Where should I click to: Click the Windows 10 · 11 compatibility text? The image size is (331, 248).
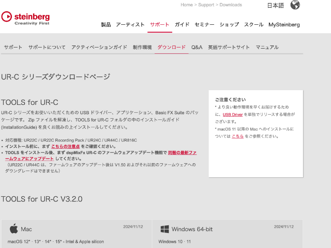175,241
